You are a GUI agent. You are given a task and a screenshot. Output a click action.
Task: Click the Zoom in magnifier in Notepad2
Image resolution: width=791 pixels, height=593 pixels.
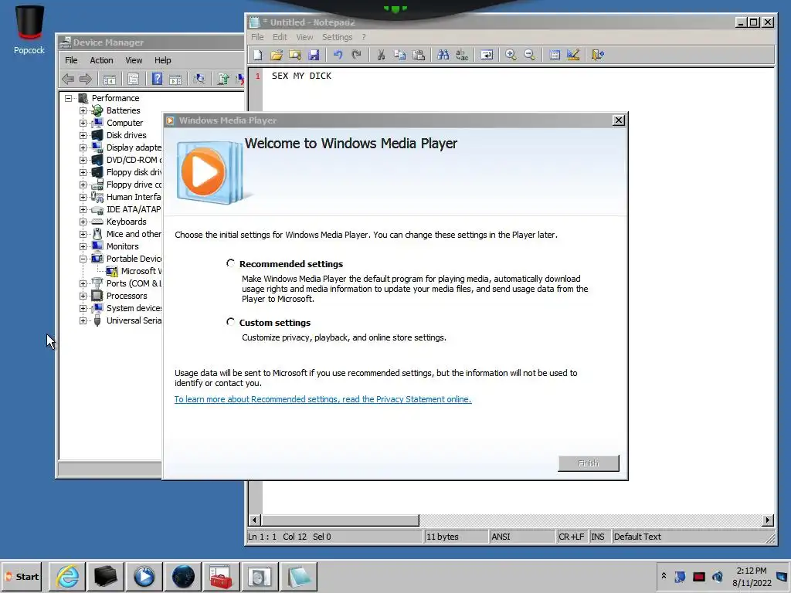click(511, 55)
